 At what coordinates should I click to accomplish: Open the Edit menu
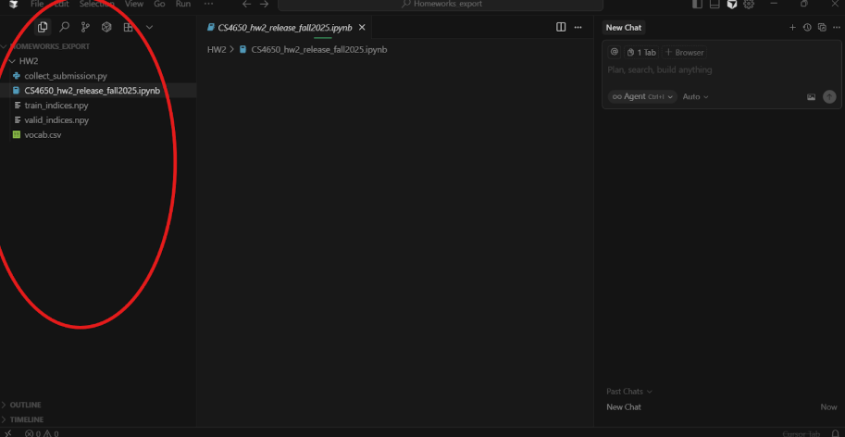[x=61, y=4]
